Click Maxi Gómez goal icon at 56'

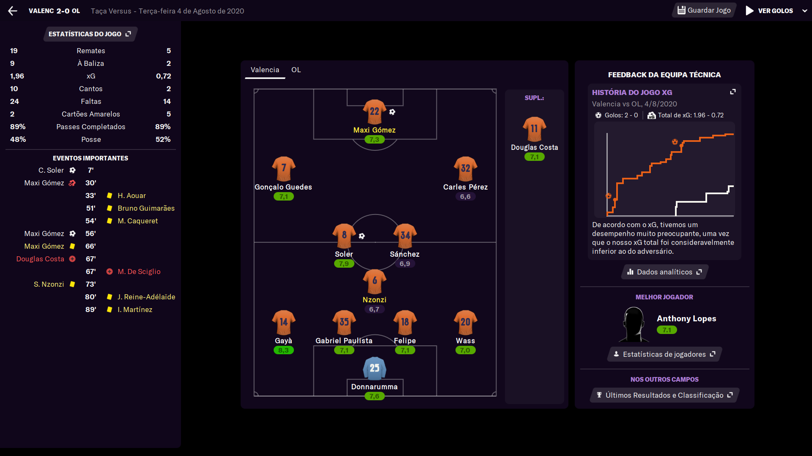(x=73, y=234)
